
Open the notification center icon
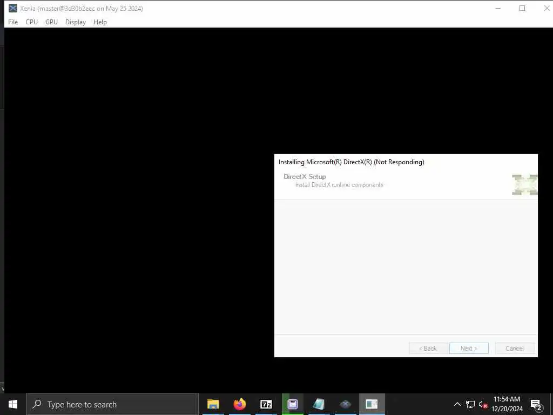click(536, 404)
